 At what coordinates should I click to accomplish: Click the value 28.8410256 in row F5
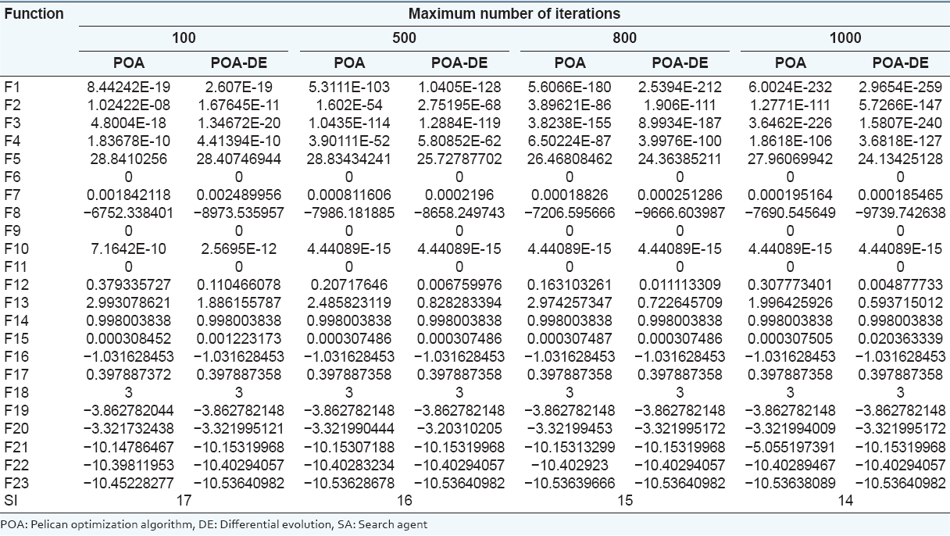coord(128,159)
